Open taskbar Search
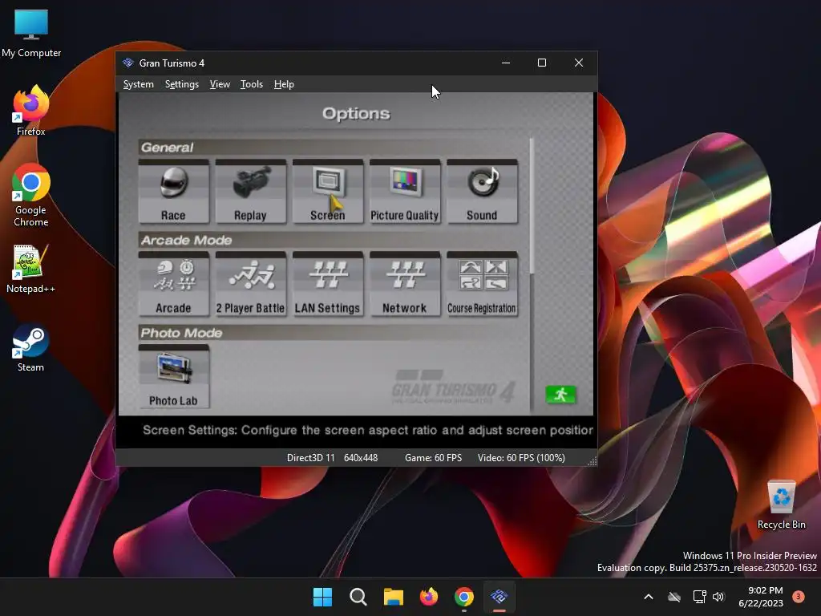821x616 pixels. click(x=358, y=597)
